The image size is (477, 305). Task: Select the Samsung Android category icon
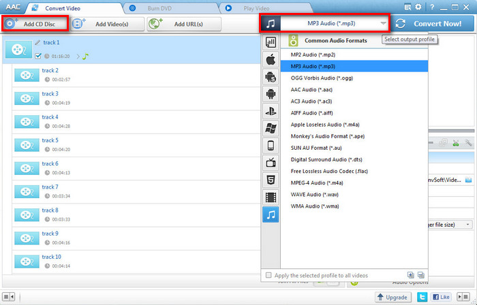click(x=271, y=76)
